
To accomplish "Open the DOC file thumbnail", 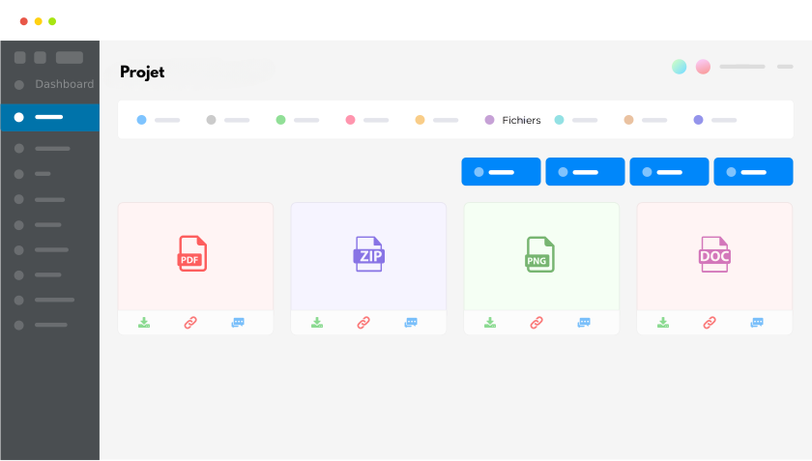I will pos(714,255).
